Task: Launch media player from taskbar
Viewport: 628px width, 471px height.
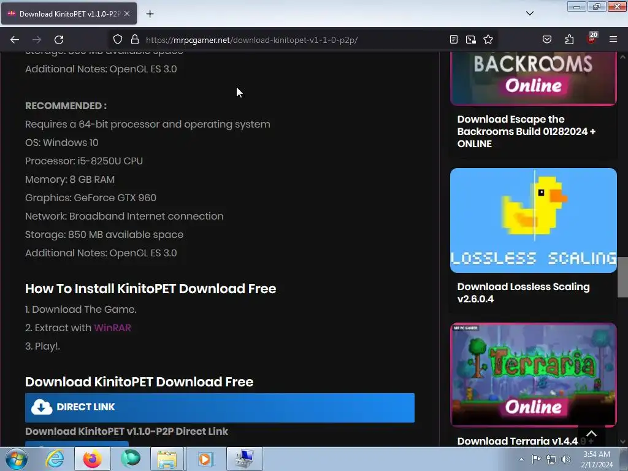Action: pos(205,459)
